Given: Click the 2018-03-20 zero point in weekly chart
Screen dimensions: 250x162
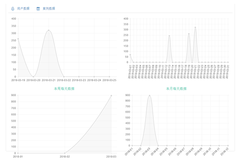Looking at the screenshot, I should pos(33,77).
